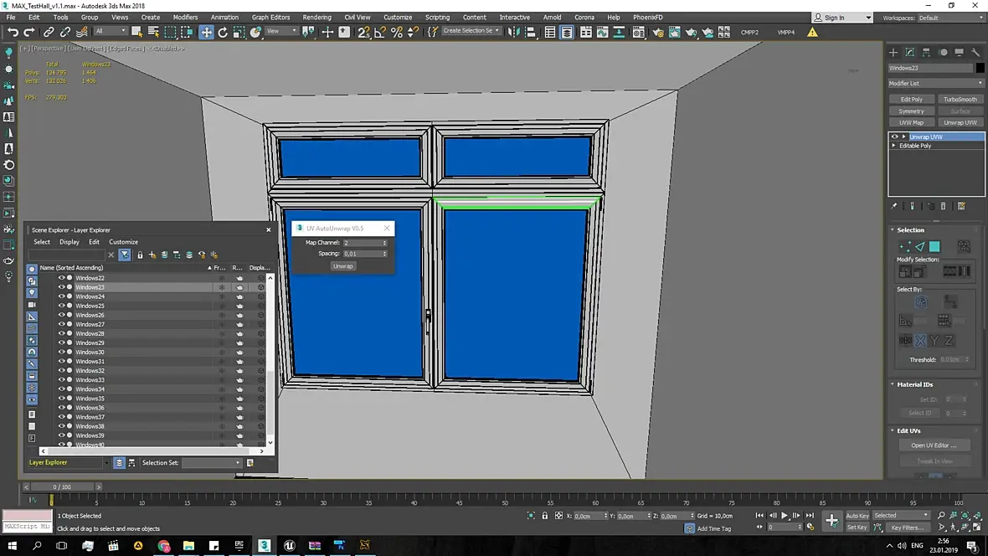Open the Display menu in Scene Explorer

point(69,242)
